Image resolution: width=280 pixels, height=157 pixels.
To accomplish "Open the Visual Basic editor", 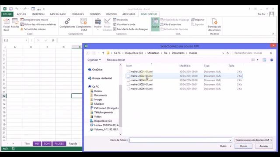I will tap(6, 24).
